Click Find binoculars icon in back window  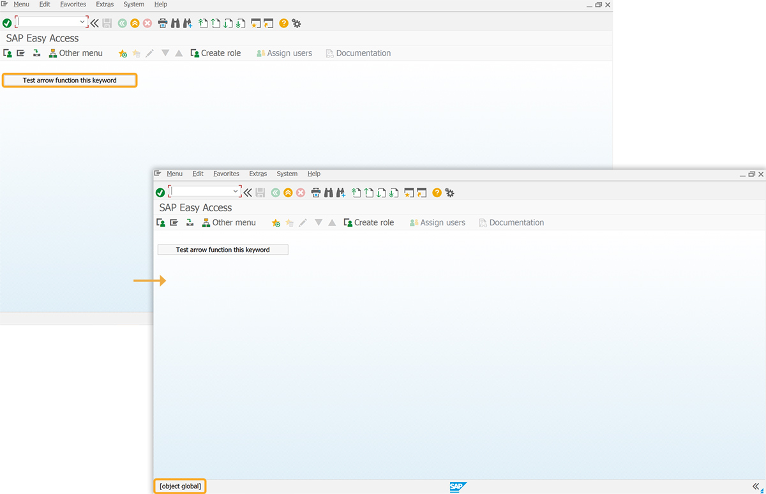pyautogui.click(x=176, y=23)
